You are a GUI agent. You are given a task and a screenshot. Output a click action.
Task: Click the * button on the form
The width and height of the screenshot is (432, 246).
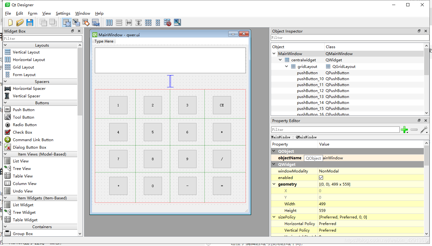click(x=222, y=132)
